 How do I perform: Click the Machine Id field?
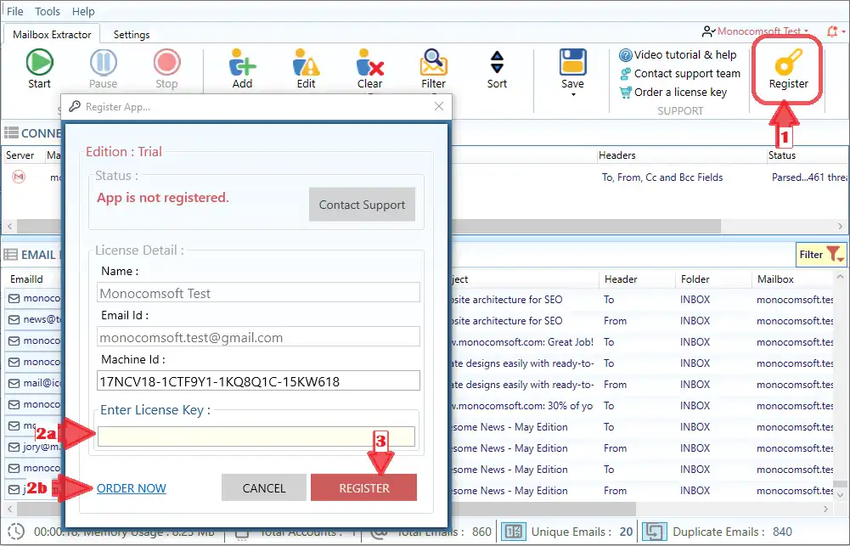258,380
